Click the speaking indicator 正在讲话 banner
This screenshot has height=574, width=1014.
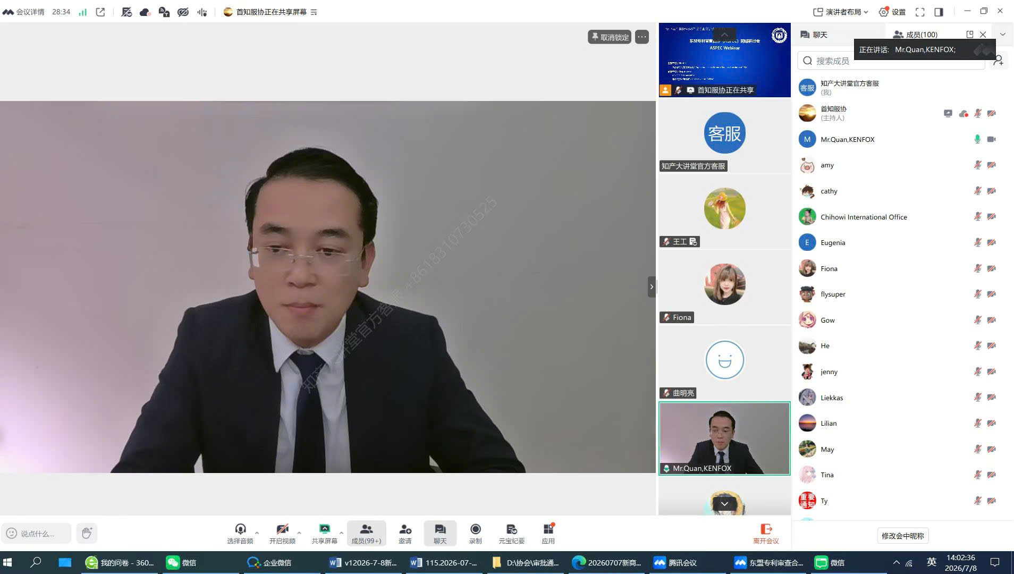point(925,49)
